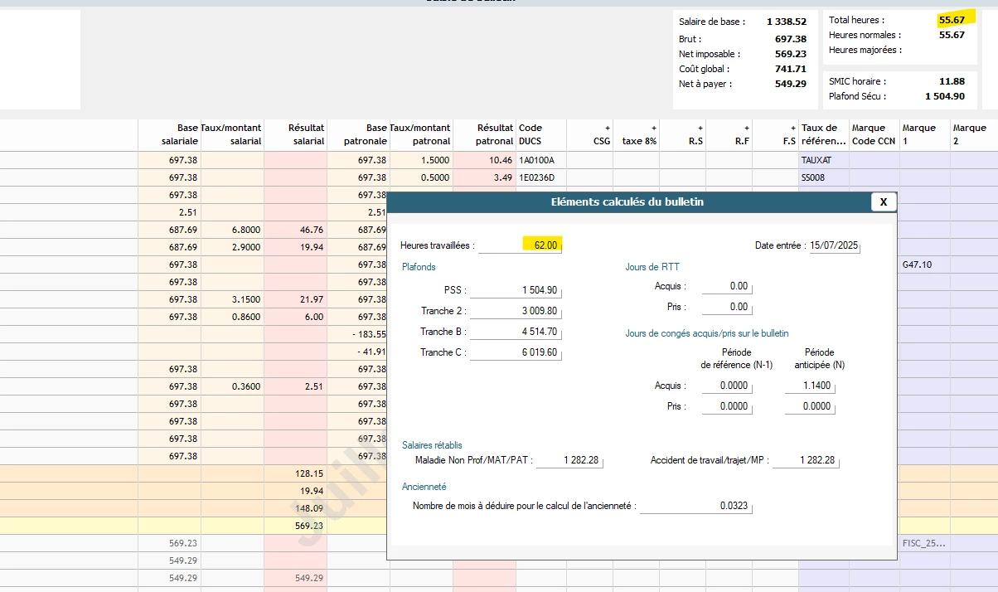998x592 pixels.
Task: Click the Accident de travail/trajet/MP field
Action: 806,460
